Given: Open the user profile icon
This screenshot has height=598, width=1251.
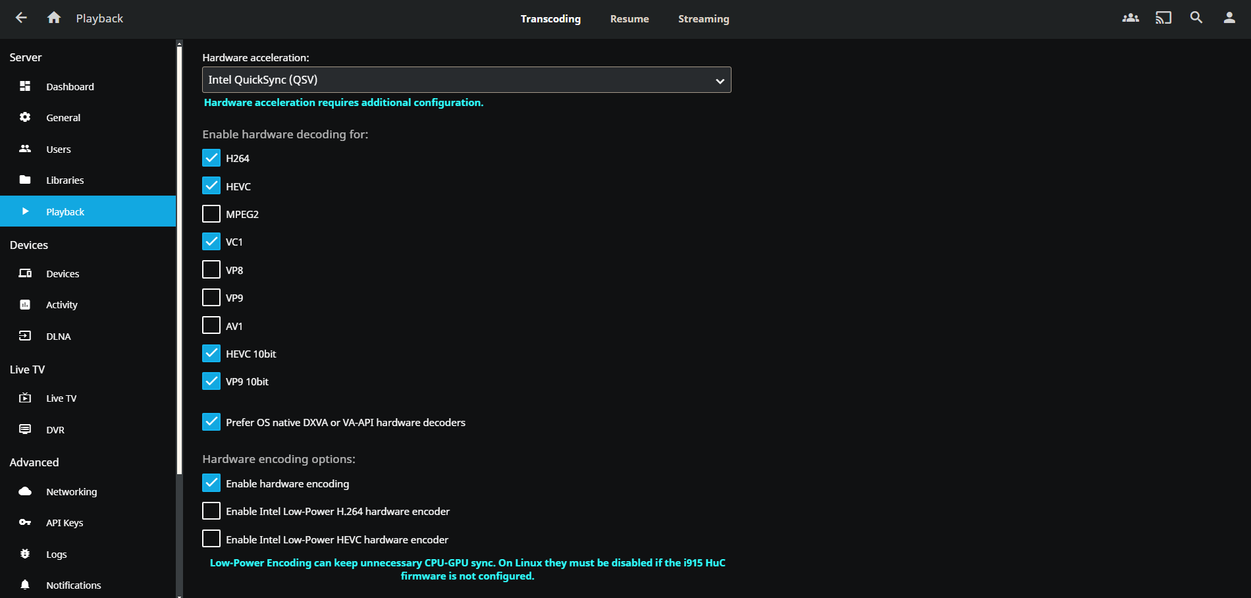Looking at the screenshot, I should 1229,18.
